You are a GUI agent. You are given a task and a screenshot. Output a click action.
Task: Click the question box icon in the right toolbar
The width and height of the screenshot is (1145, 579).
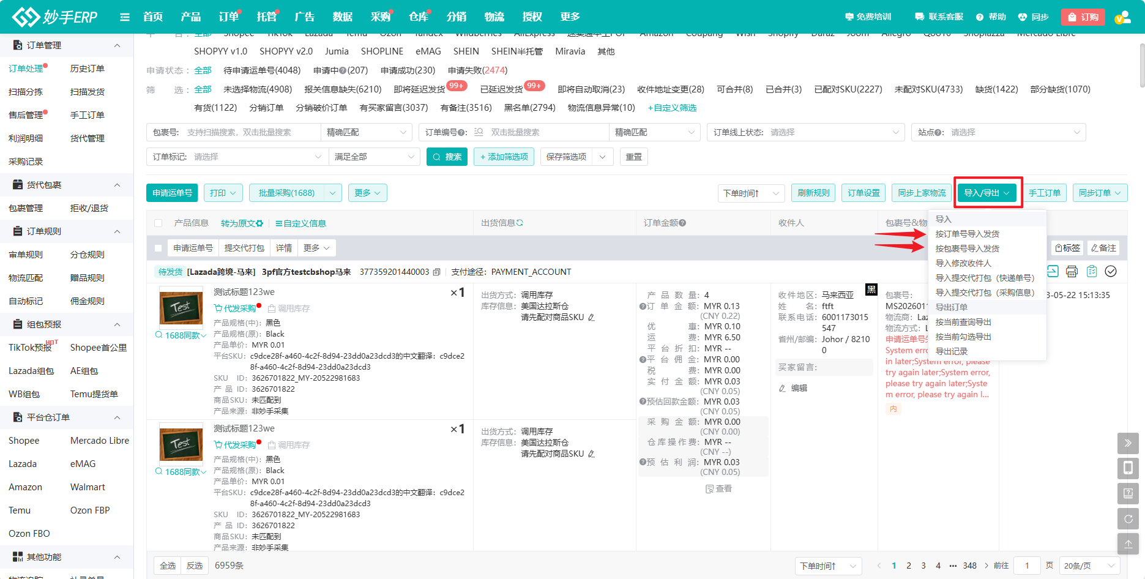(1128, 493)
